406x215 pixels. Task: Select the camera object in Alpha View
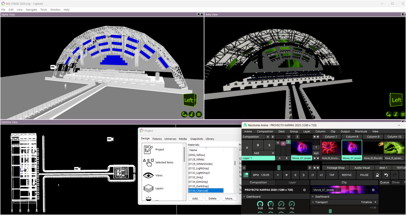coord(53,67)
